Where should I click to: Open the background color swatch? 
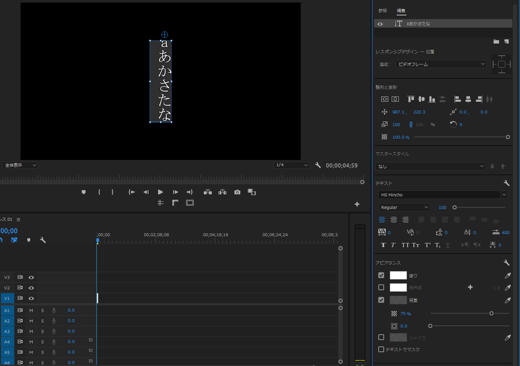398,300
